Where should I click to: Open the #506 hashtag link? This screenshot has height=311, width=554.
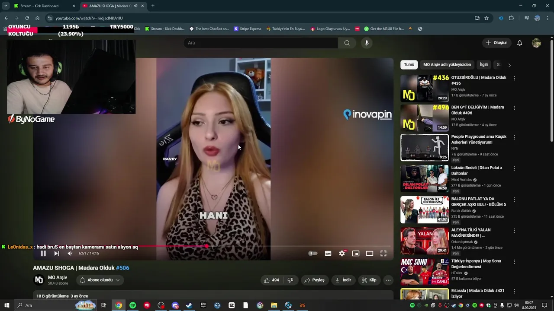[122, 268]
